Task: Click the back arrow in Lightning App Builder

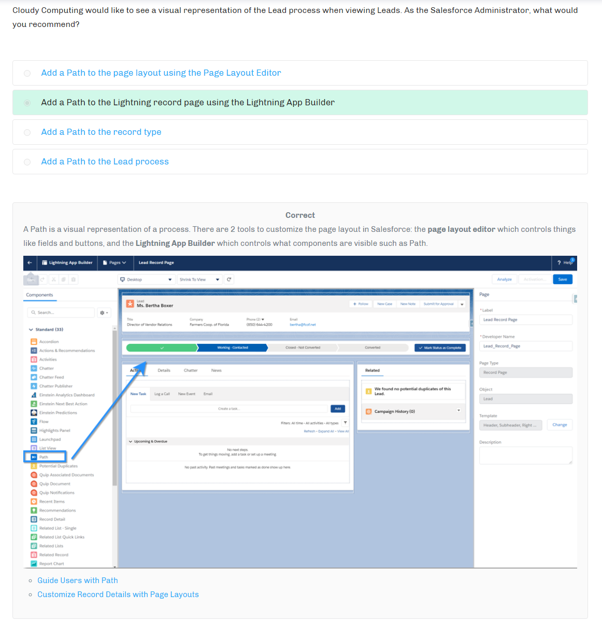Action: [30, 262]
